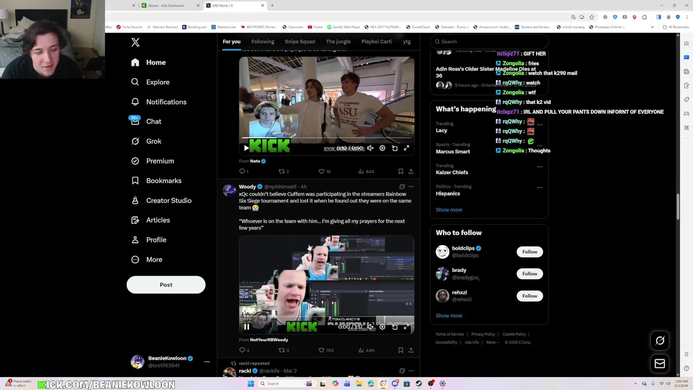
Task: Open the Marcus Smart trending topic
Action: click(x=453, y=152)
